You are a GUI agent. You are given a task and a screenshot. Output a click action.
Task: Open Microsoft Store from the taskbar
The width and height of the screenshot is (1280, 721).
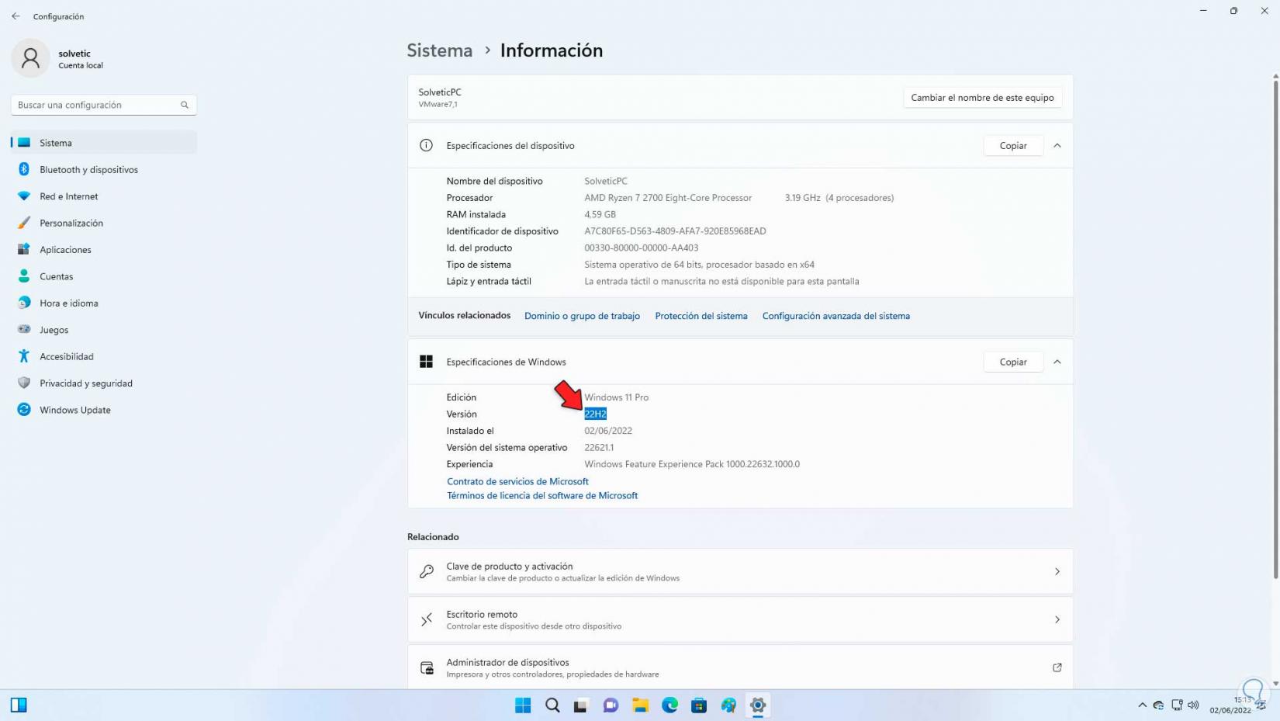pyautogui.click(x=699, y=705)
